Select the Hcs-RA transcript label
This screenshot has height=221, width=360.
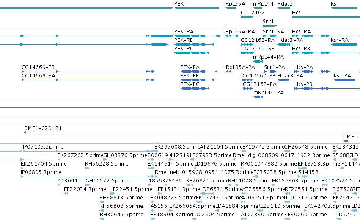coord(302,31)
